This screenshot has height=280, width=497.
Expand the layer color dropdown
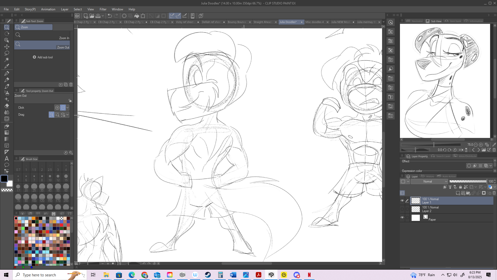click(495, 187)
